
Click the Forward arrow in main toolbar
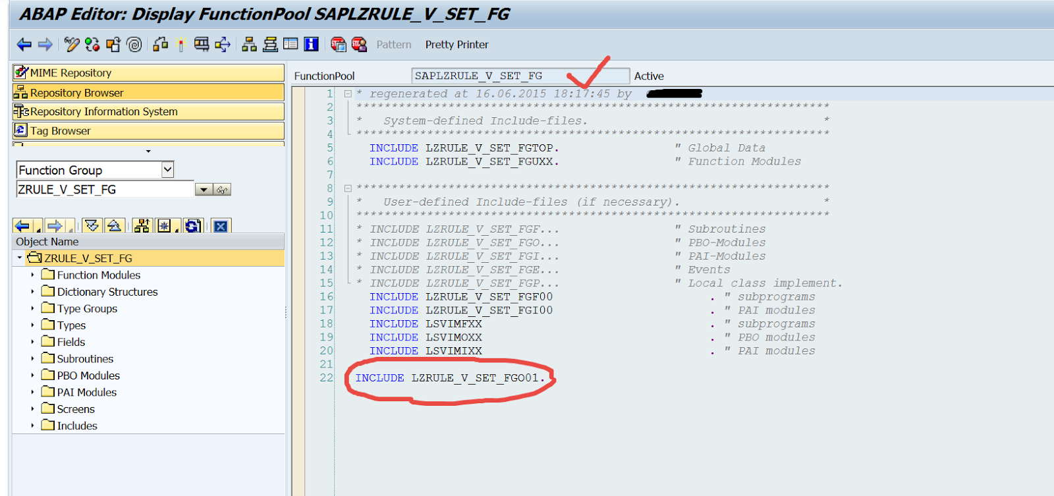(45, 45)
